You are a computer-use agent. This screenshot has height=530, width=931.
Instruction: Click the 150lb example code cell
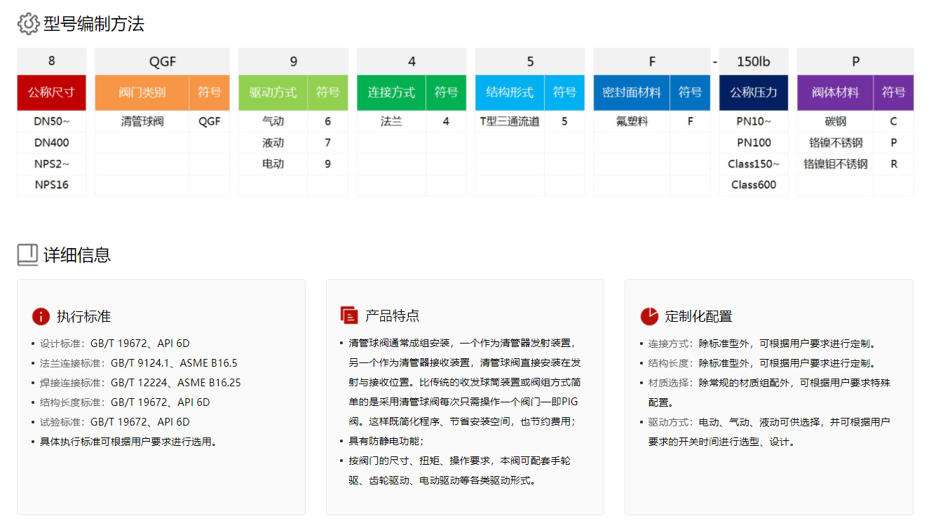pos(754,62)
